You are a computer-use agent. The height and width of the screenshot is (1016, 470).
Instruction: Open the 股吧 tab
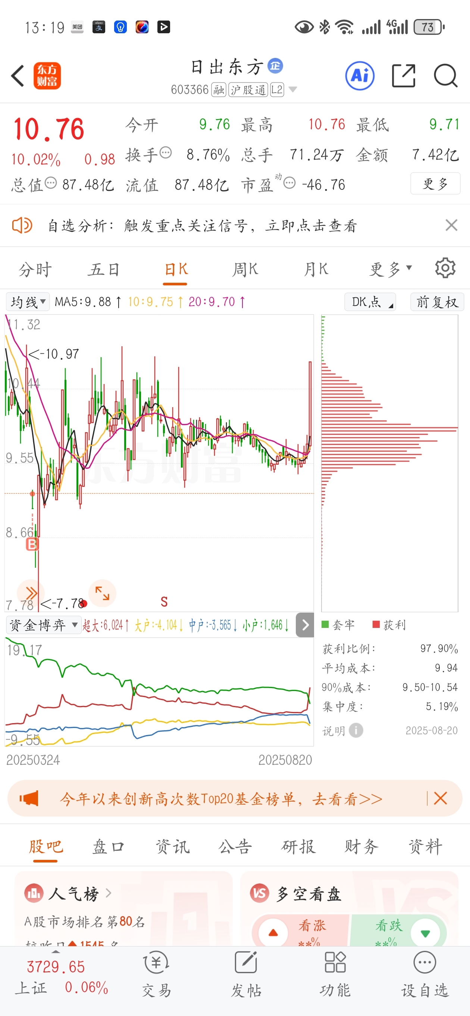pyautogui.click(x=46, y=847)
